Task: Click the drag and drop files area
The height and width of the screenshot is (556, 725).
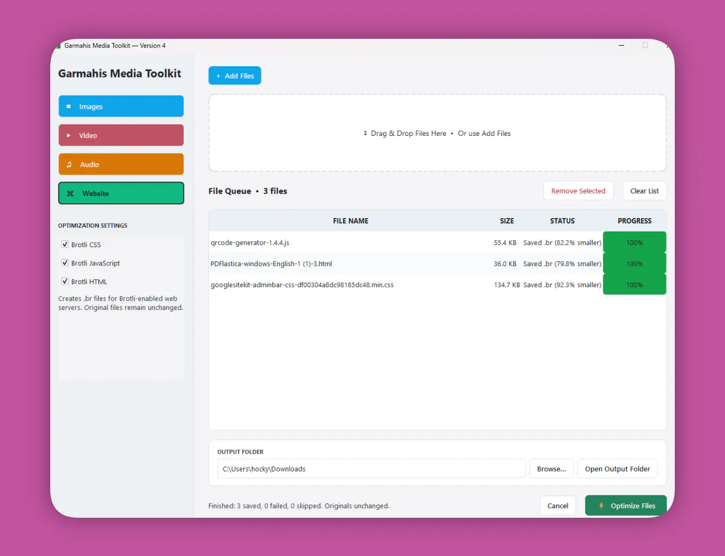Action: tap(437, 133)
